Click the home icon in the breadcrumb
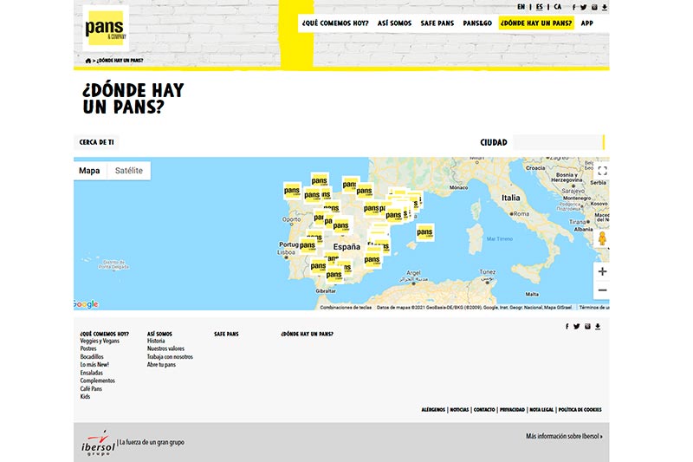Screen dimensions: 693x462 [88, 61]
